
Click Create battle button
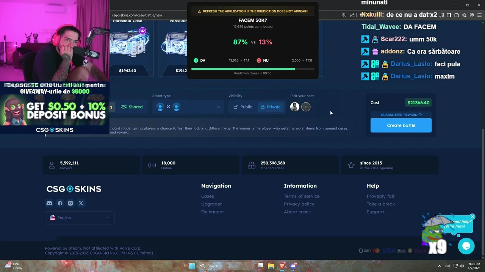(x=401, y=125)
